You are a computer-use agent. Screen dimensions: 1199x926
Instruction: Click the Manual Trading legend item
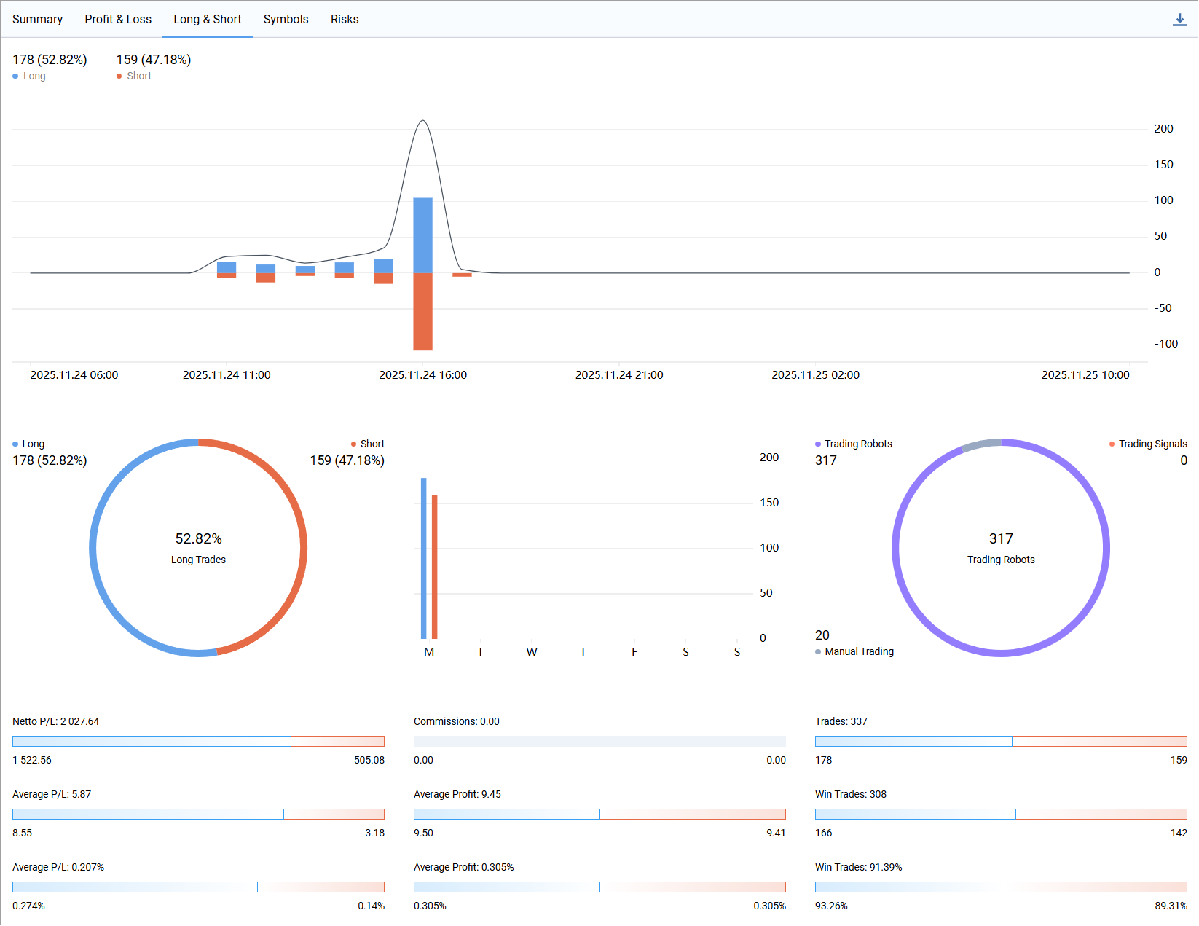tap(858, 651)
